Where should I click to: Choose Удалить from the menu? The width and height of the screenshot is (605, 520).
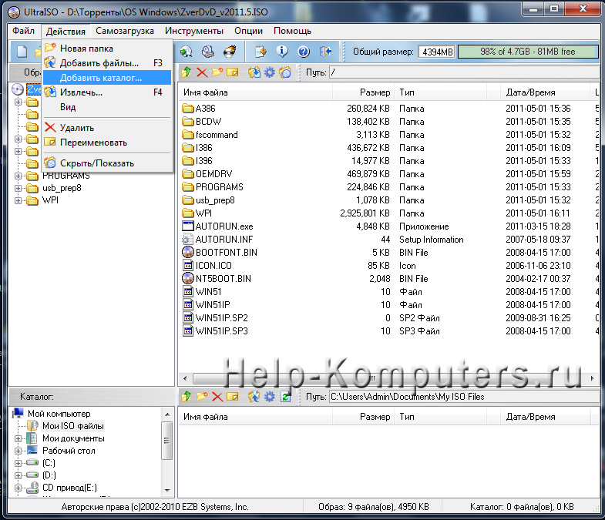point(107,128)
